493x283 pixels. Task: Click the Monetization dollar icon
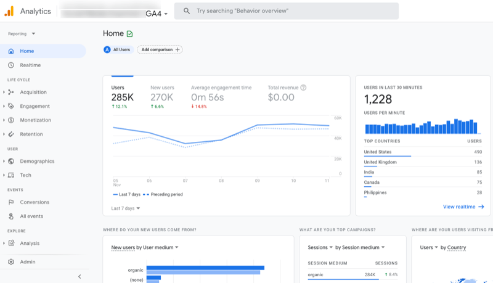pos(11,120)
